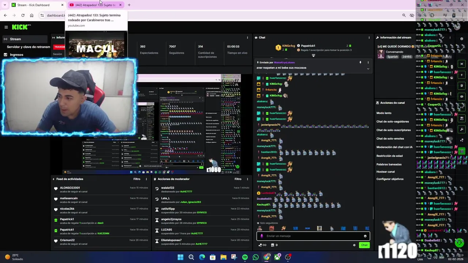This screenshot has height=263, width=468.
Task: Insert the VAI quick emote
Action: [x=355, y=228]
